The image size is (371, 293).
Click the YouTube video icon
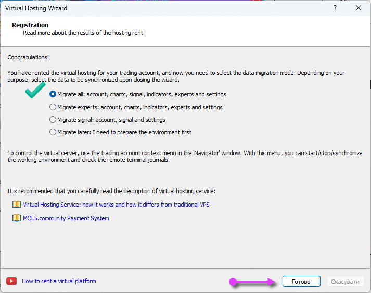pos(11,281)
